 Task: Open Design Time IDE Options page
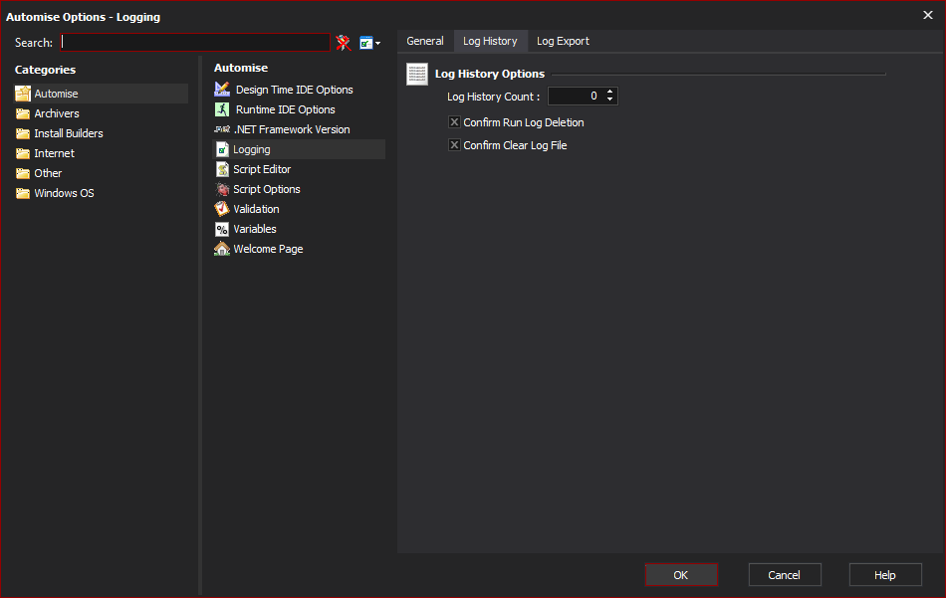coord(295,90)
